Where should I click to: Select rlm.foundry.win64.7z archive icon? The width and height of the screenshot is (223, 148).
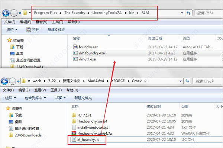point(74,133)
